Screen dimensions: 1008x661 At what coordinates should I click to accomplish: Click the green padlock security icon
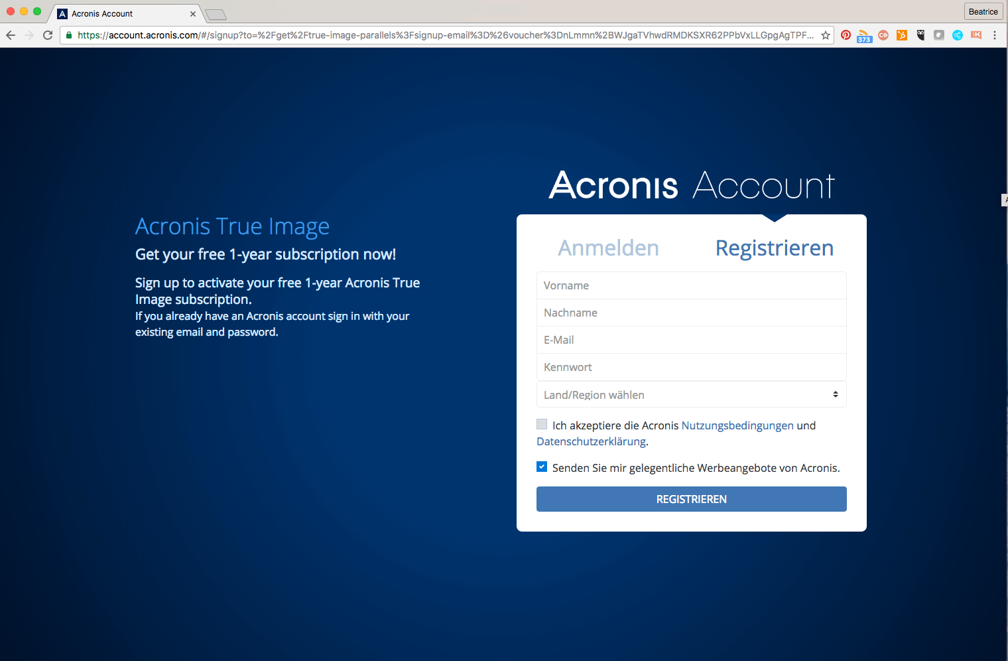click(x=69, y=35)
